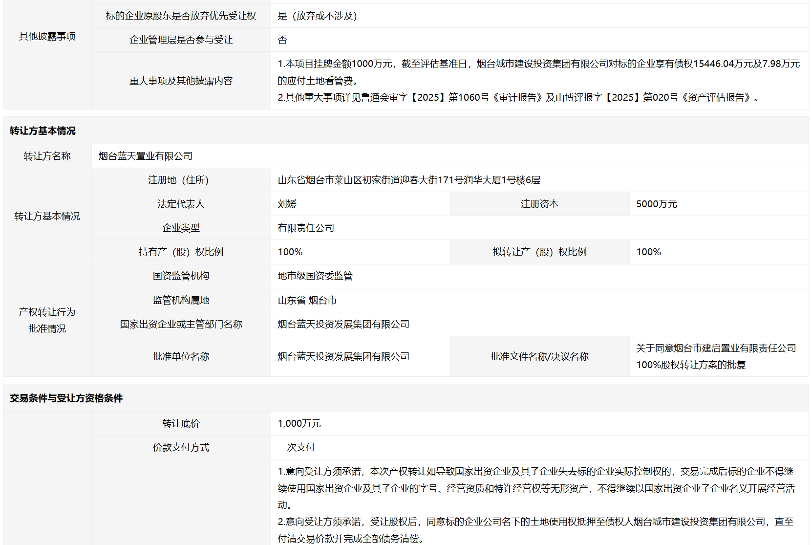The height and width of the screenshot is (545, 811).
Task: Click the registered address text for 润华大厦1号楼6层
Action: pyautogui.click(x=408, y=180)
